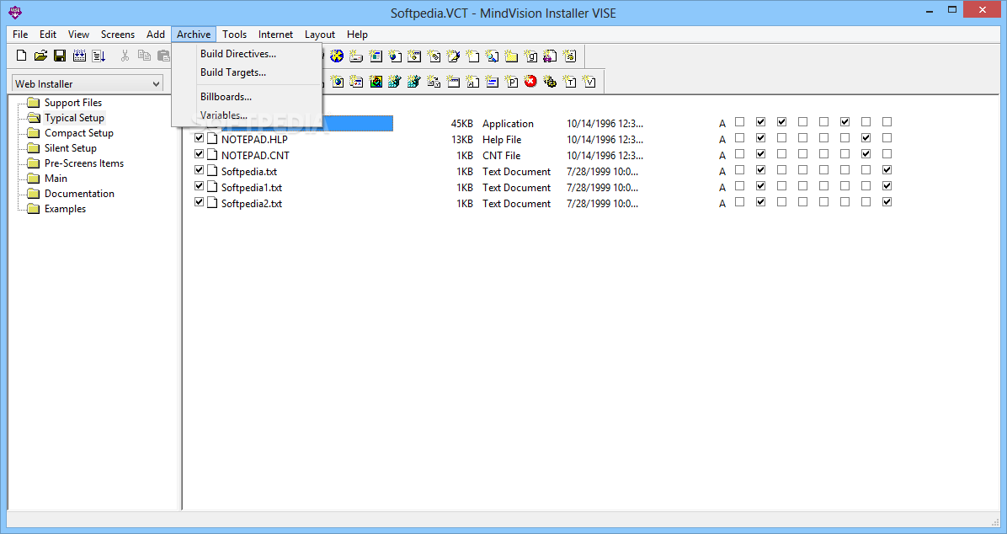Toggle the last package checkbox in Softpedia.txt row

pos(887,169)
